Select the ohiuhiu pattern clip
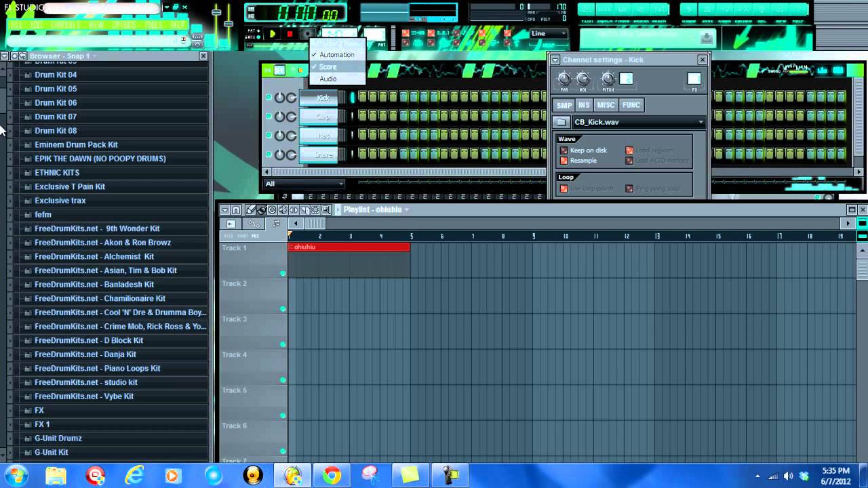The width and height of the screenshot is (868, 488). click(349, 247)
